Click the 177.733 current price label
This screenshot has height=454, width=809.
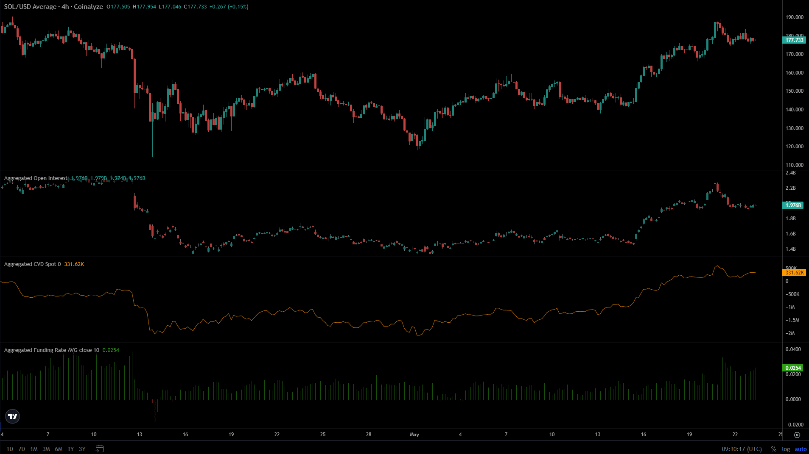click(x=794, y=40)
